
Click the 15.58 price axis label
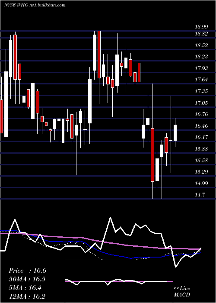click(x=201, y=161)
